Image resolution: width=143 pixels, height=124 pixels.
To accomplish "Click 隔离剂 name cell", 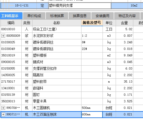I will click(x=57, y=75).
